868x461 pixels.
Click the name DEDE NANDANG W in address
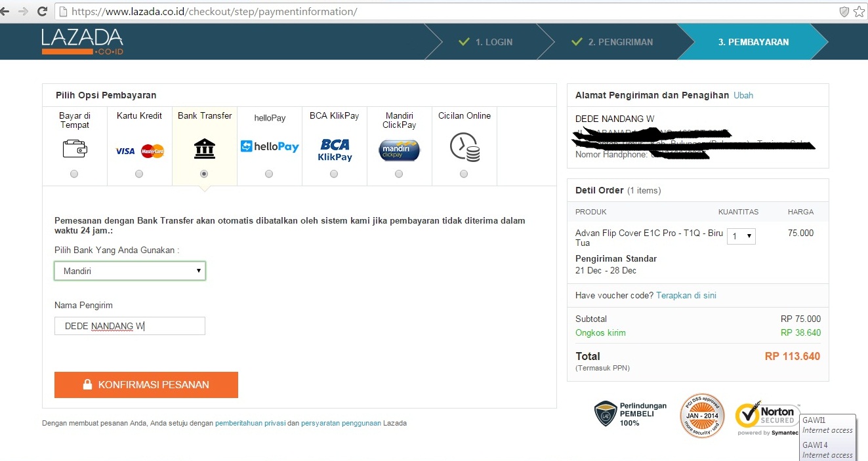pos(615,119)
